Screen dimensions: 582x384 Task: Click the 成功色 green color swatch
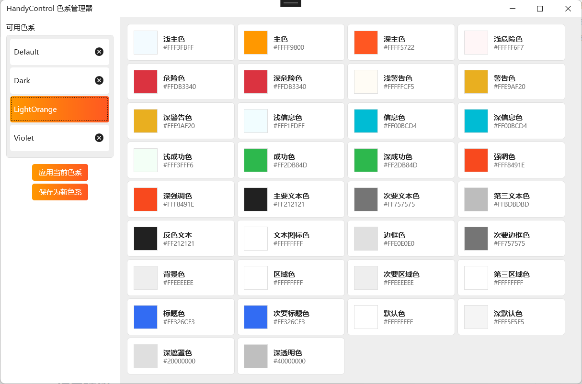(x=255, y=160)
